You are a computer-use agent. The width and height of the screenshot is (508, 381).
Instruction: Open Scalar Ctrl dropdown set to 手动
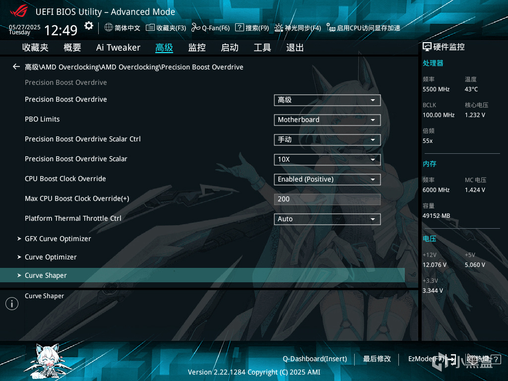coord(327,139)
